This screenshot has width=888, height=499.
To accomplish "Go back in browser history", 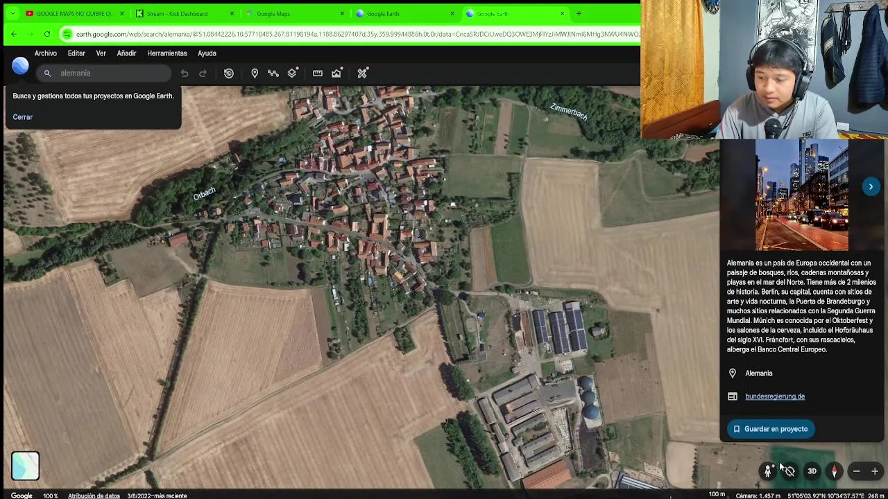I will click(14, 34).
